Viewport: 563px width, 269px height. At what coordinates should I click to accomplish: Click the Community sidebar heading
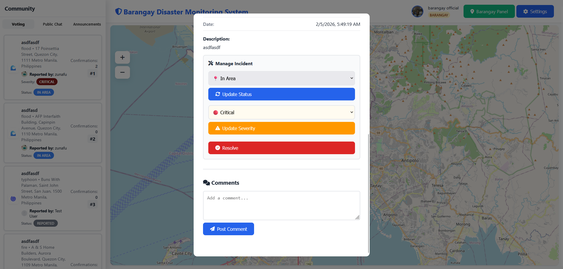coord(20,9)
